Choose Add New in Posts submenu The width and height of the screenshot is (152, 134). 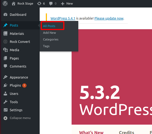pos(50,33)
